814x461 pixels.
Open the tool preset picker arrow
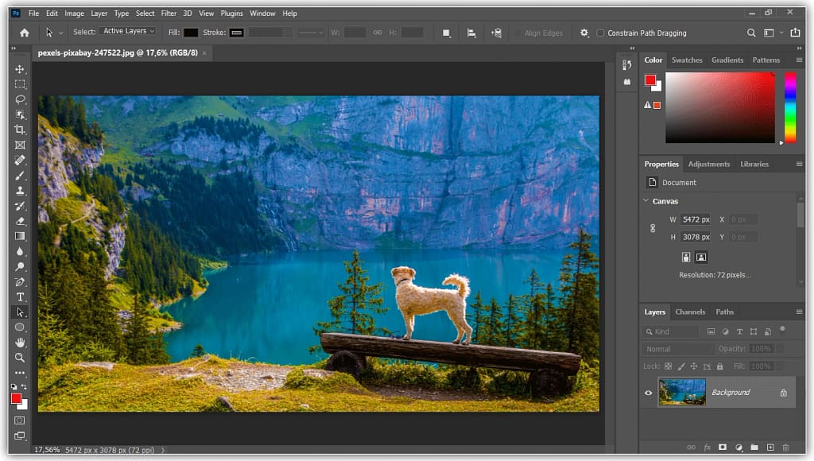pyautogui.click(x=60, y=33)
